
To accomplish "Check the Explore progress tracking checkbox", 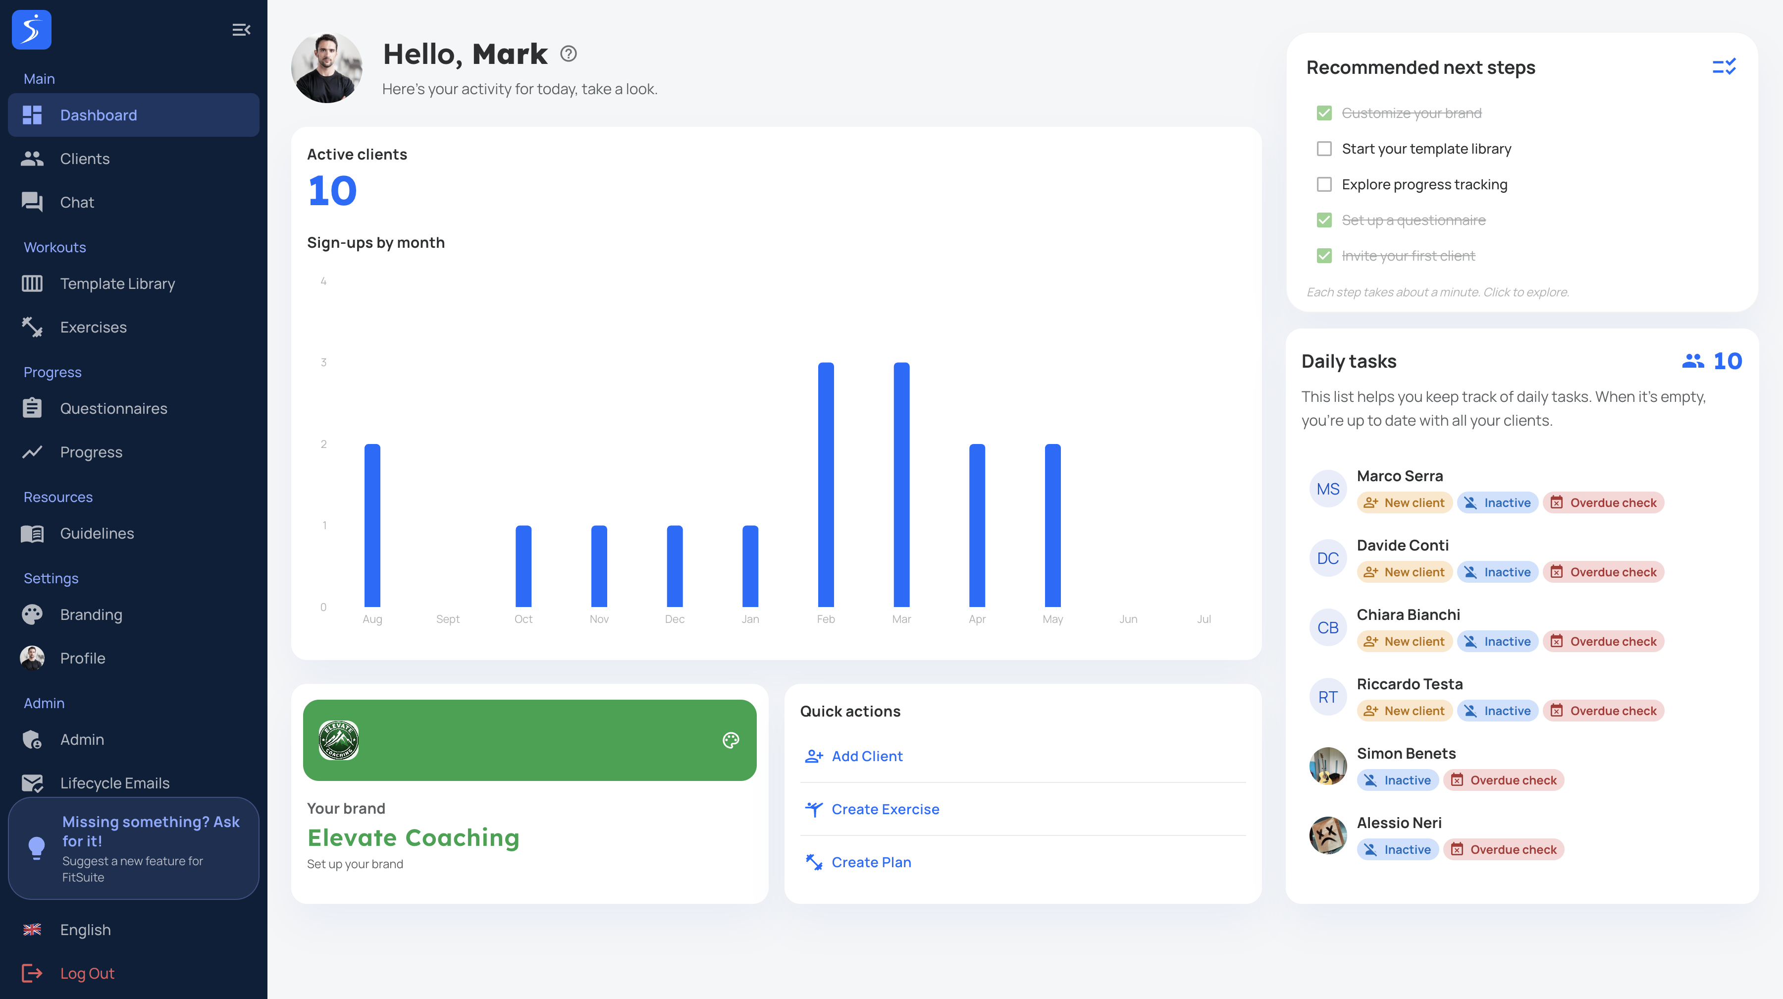I will pyautogui.click(x=1324, y=184).
